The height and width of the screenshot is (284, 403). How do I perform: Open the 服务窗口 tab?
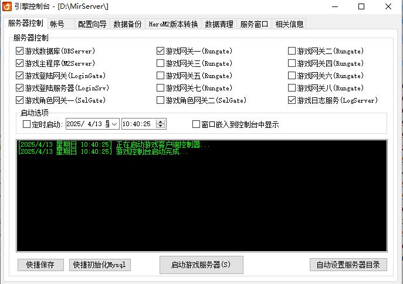254,24
